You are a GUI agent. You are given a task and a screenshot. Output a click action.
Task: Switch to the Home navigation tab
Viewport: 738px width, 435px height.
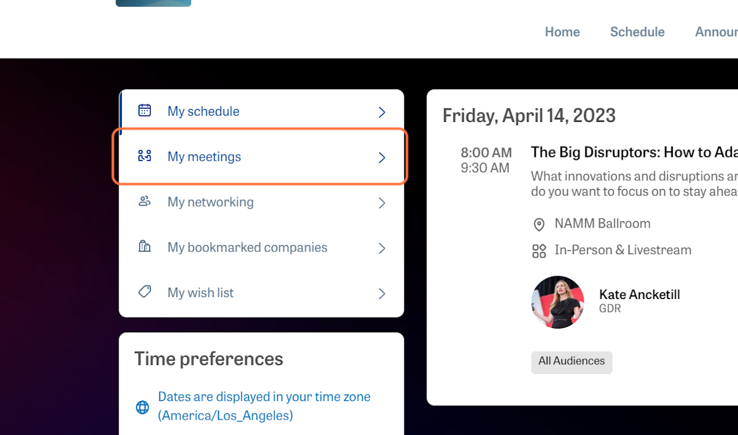pos(561,31)
